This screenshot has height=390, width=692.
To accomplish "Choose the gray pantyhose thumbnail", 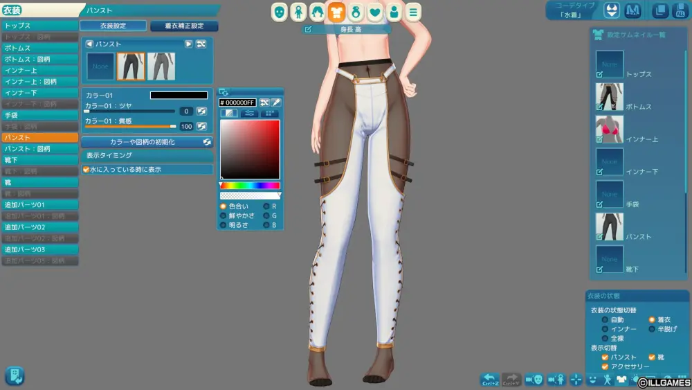I will click(x=161, y=67).
